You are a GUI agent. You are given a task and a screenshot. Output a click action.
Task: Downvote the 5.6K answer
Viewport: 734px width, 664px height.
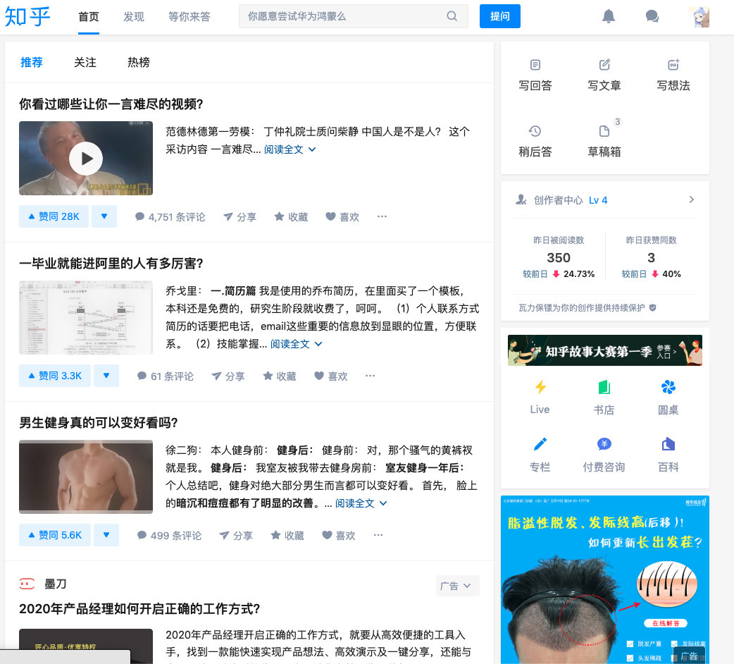106,535
